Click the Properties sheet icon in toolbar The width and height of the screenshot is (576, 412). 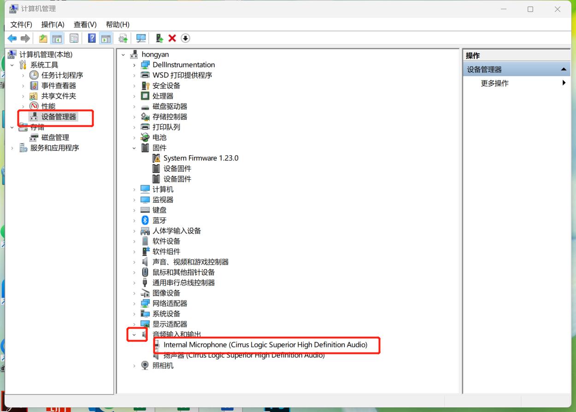pos(74,38)
